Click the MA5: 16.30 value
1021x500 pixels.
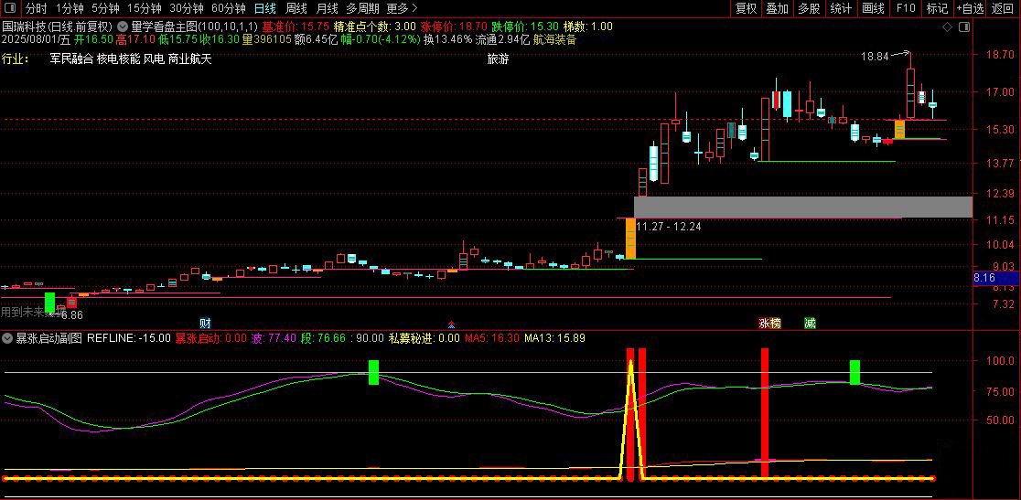[491, 338]
